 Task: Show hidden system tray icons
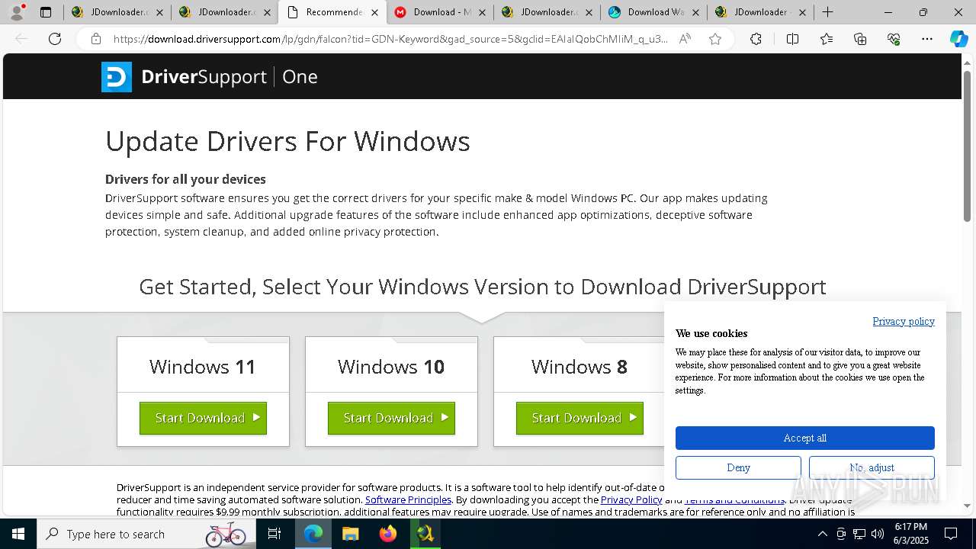point(822,534)
